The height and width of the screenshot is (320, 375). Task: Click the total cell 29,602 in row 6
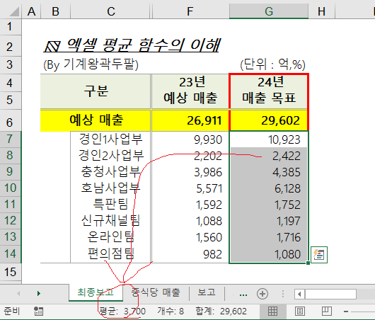pos(269,120)
